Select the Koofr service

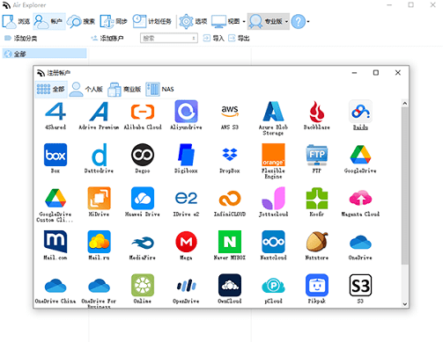(x=317, y=202)
